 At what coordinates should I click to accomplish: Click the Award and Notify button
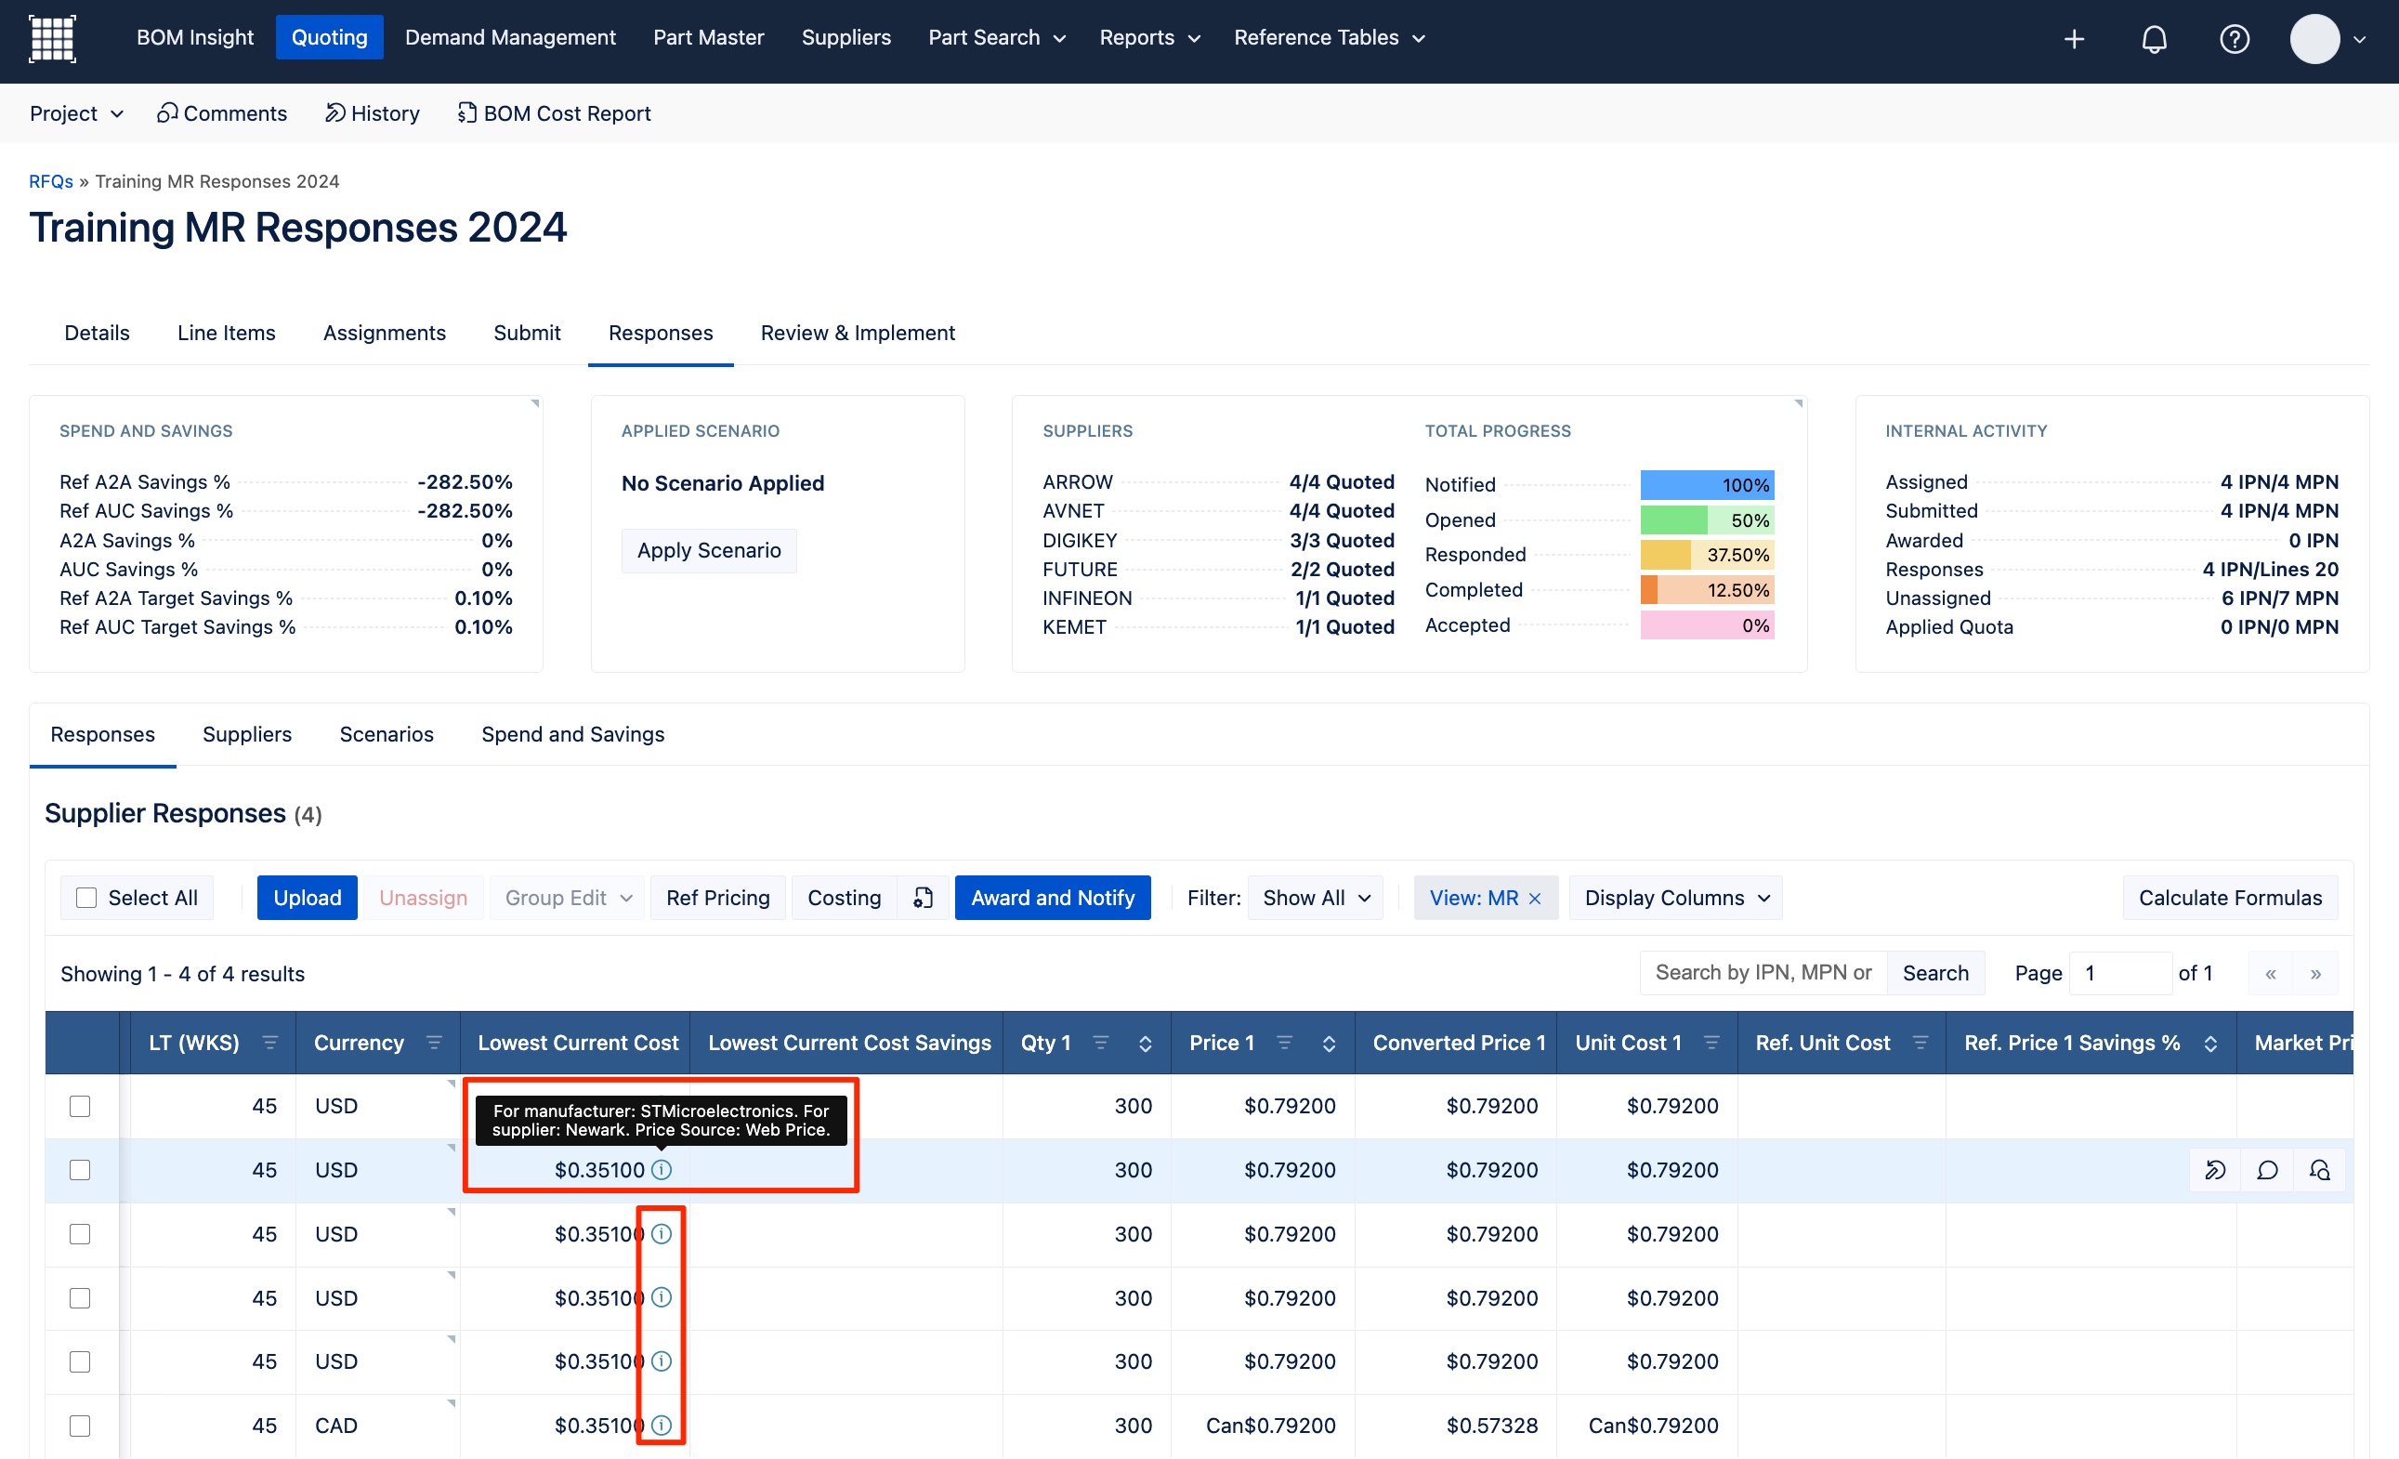[1053, 898]
